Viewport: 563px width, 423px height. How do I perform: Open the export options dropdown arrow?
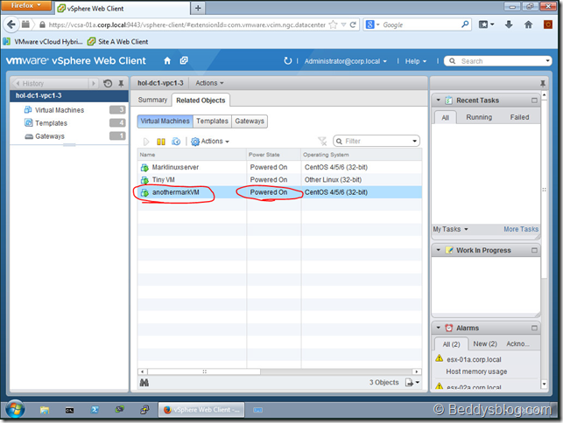418,383
